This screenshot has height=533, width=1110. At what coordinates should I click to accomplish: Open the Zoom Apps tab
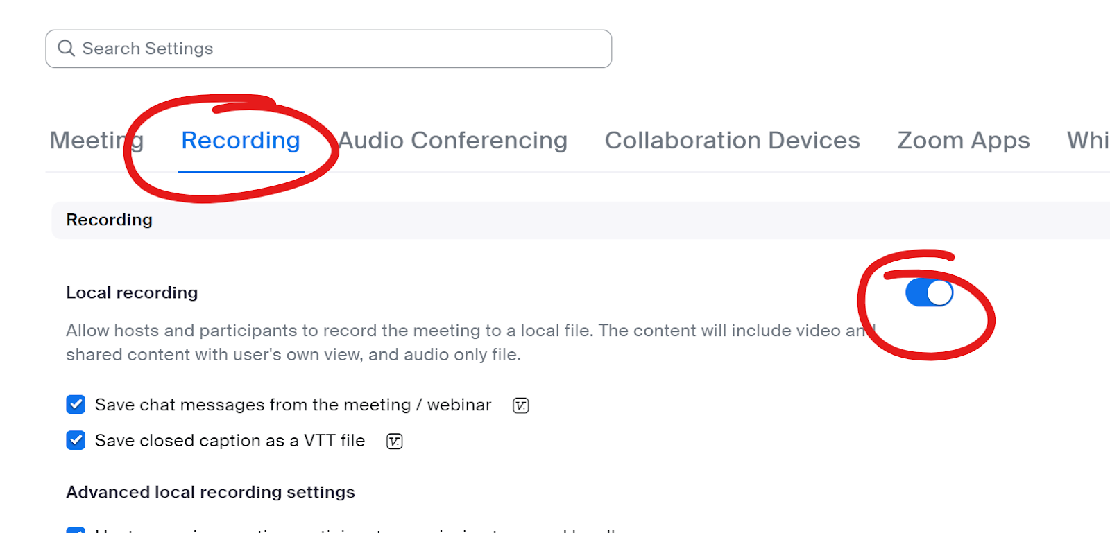point(964,141)
